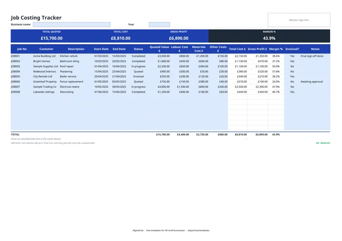Select the JOB001 quoted value £3,500.00
This screenshot has height=241, width=342.
163,56
